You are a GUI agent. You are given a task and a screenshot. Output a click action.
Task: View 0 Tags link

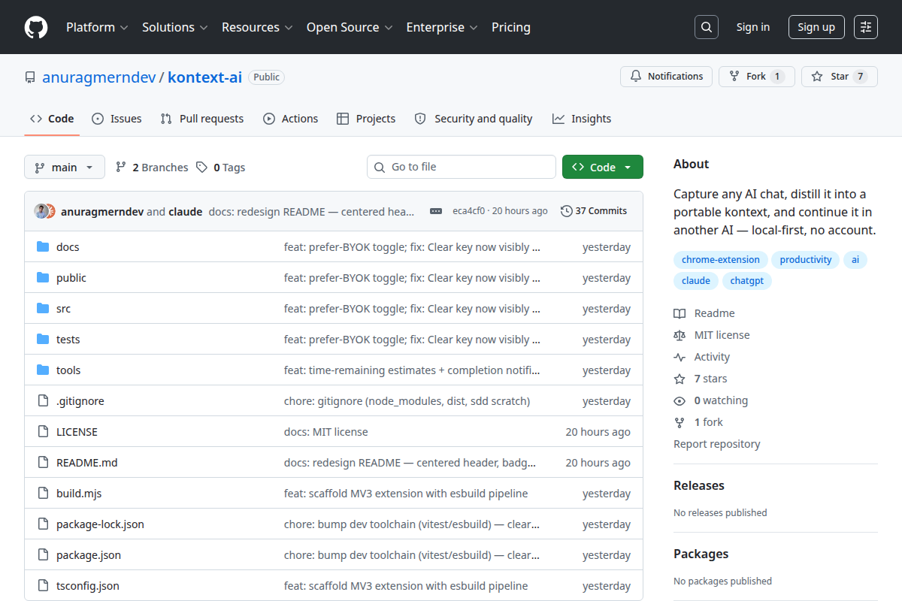coord(221,167)
